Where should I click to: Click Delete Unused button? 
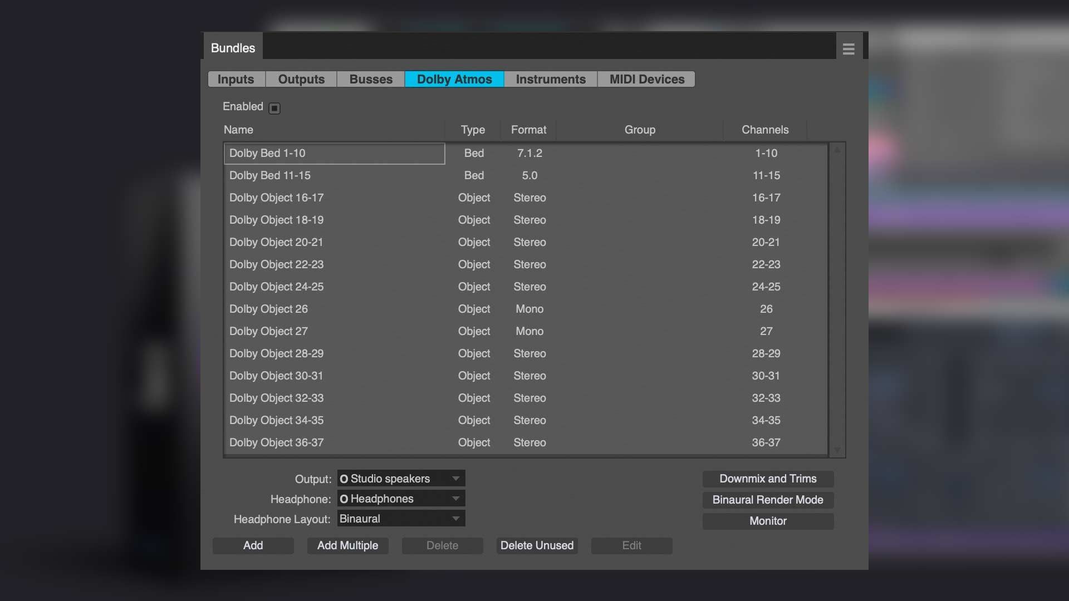click(537, 545)
